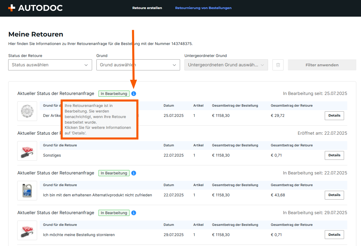
Task: Open the Untergeordneter Grund dropdown
Action: tap(226, 65)
